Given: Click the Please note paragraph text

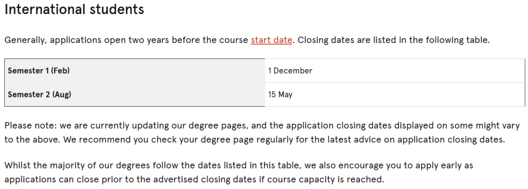Looking at the screenshot, I should coord(255,132).
